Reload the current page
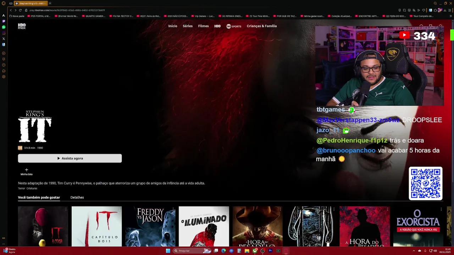 pos(20,10)
